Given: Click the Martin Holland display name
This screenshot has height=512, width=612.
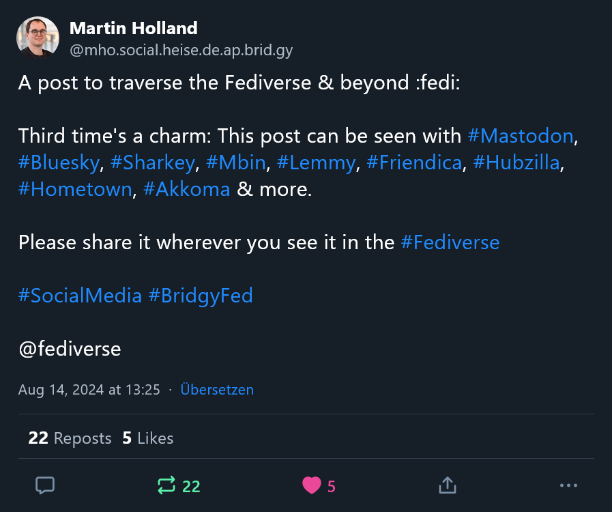Looking at the screenshot, I should [134, 28].
